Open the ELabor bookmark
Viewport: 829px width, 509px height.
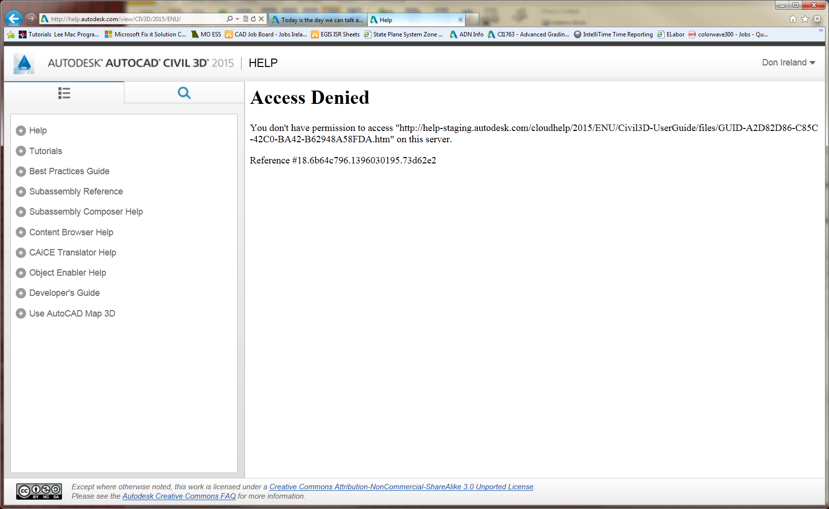671,34
